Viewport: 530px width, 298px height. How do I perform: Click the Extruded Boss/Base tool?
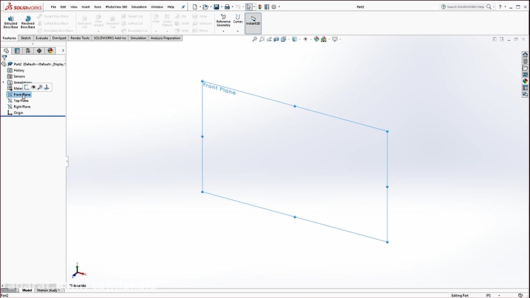(11, 22)
